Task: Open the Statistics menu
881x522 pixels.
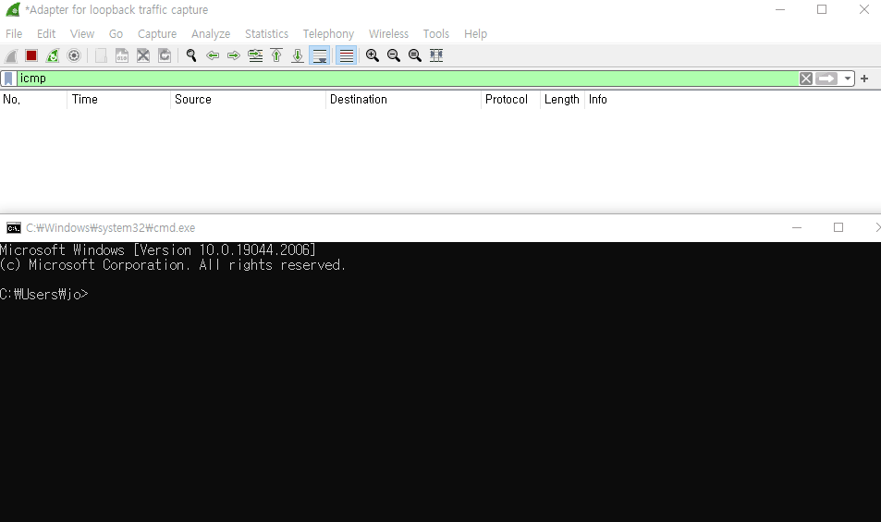Action: tap(266, 33)
